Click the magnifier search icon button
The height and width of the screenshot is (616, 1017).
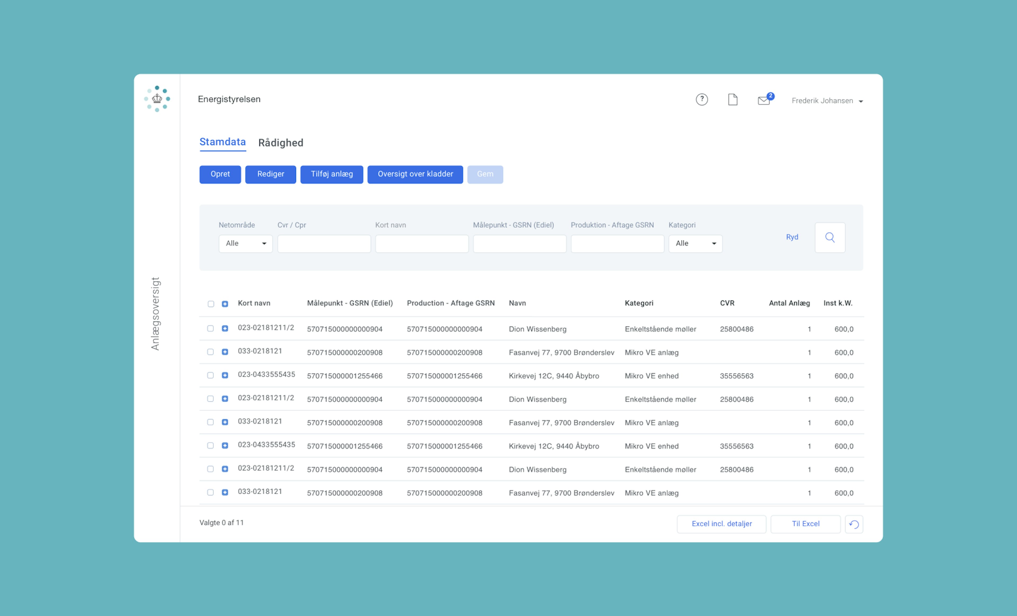(x=829, y=237)
